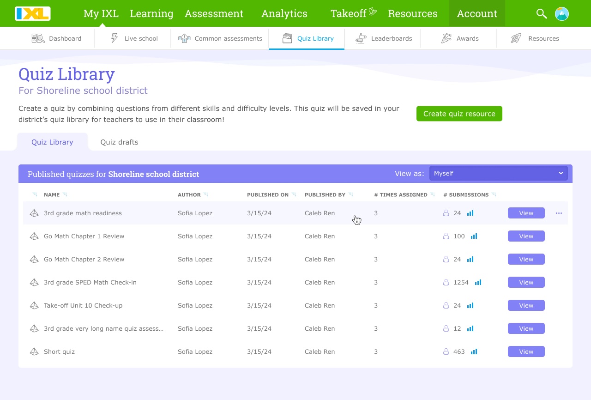
Task: Open three-dot menu for 3rd grade math readiness
Action: pos(559,213)
